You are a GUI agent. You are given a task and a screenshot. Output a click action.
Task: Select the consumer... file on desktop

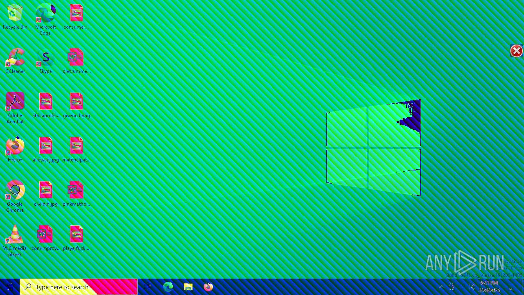[76, 17]
